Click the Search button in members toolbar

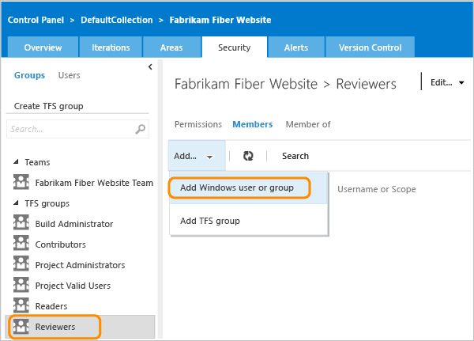tap(295, 157)
